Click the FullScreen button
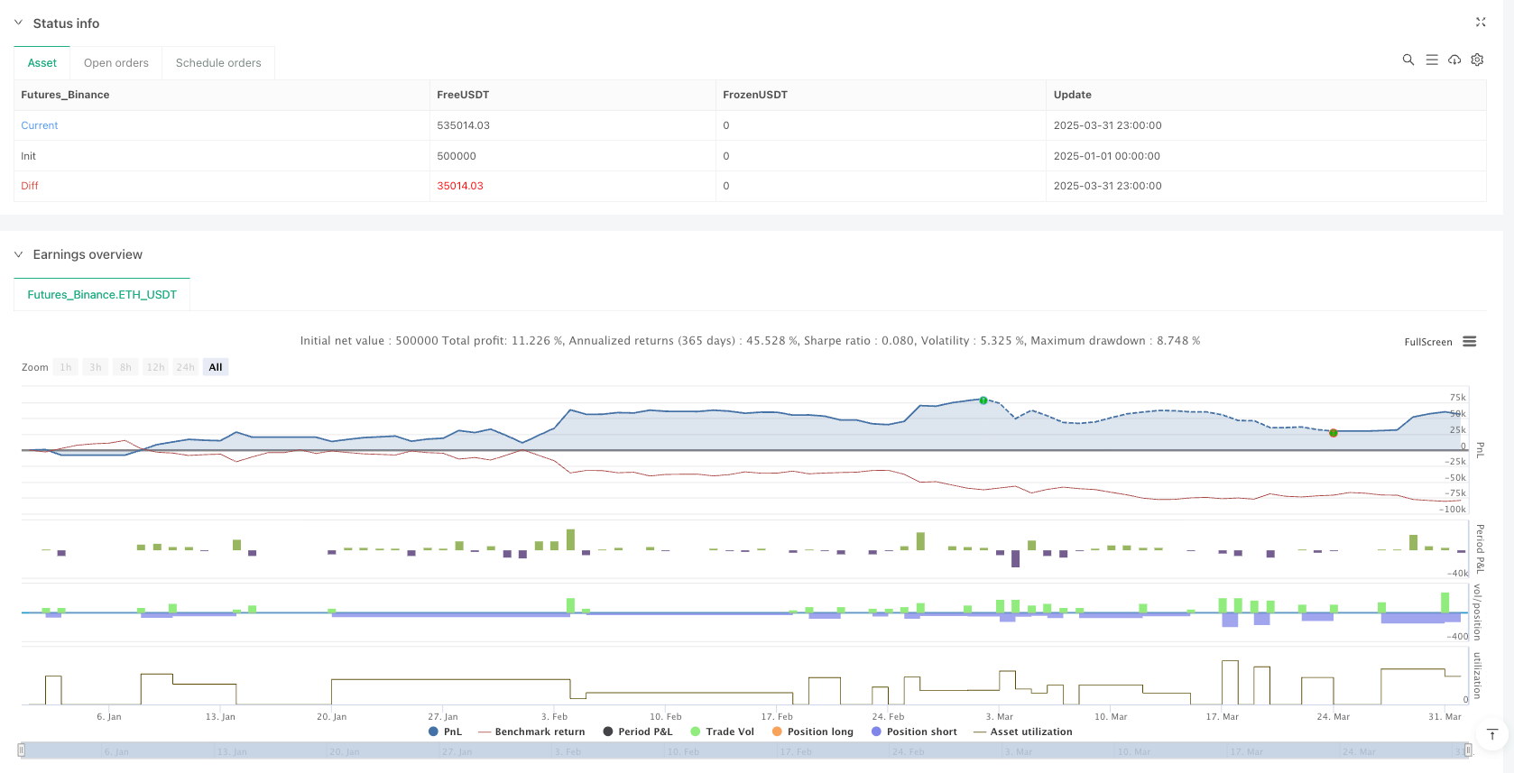This screenshot has height=773, width=1514. tap(1427, 342)
